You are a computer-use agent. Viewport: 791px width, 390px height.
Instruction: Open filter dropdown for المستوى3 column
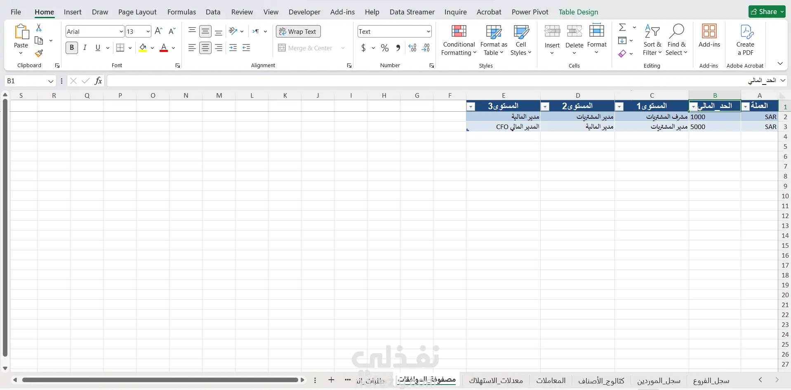tap(471, 107)
